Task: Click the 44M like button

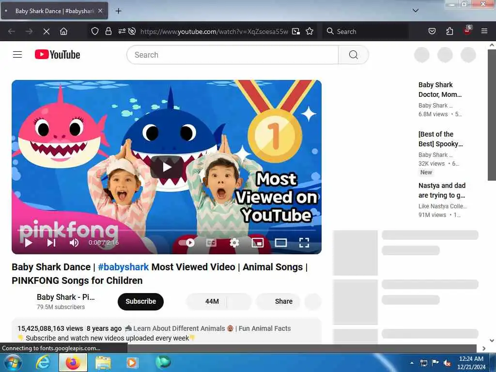Action: click(206, 301)
